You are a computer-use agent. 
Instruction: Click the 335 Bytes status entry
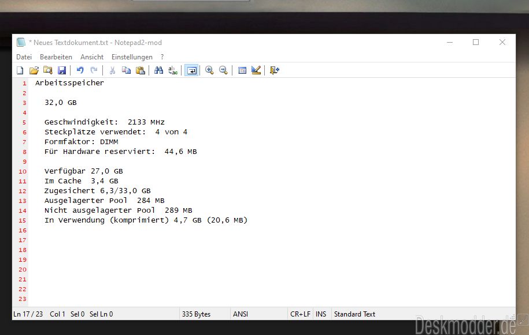pos(196,314)
